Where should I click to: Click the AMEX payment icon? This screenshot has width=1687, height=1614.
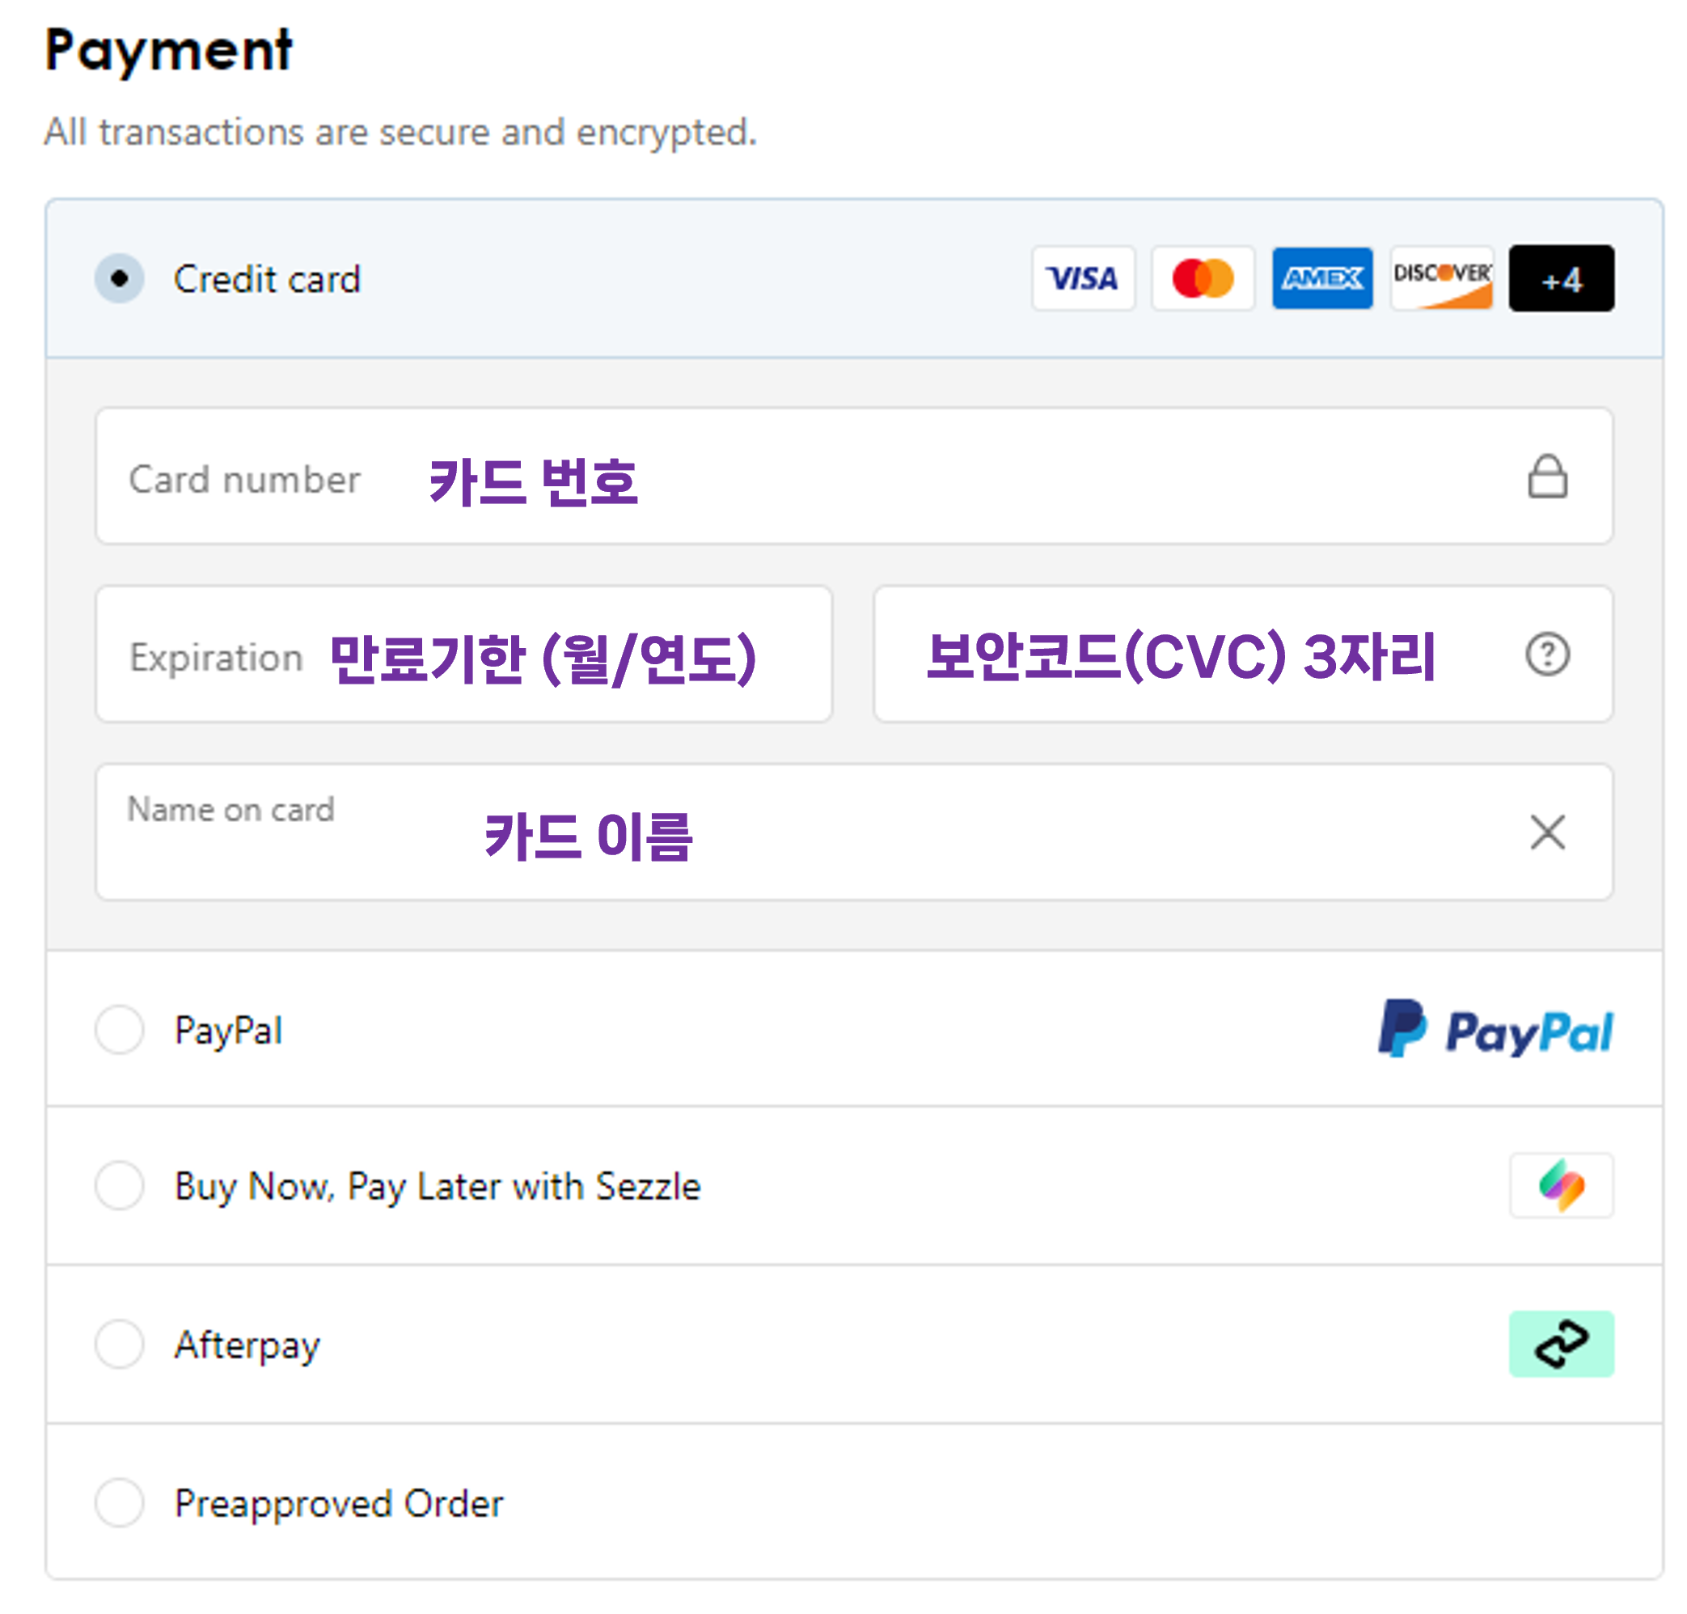coord(1324,277)
